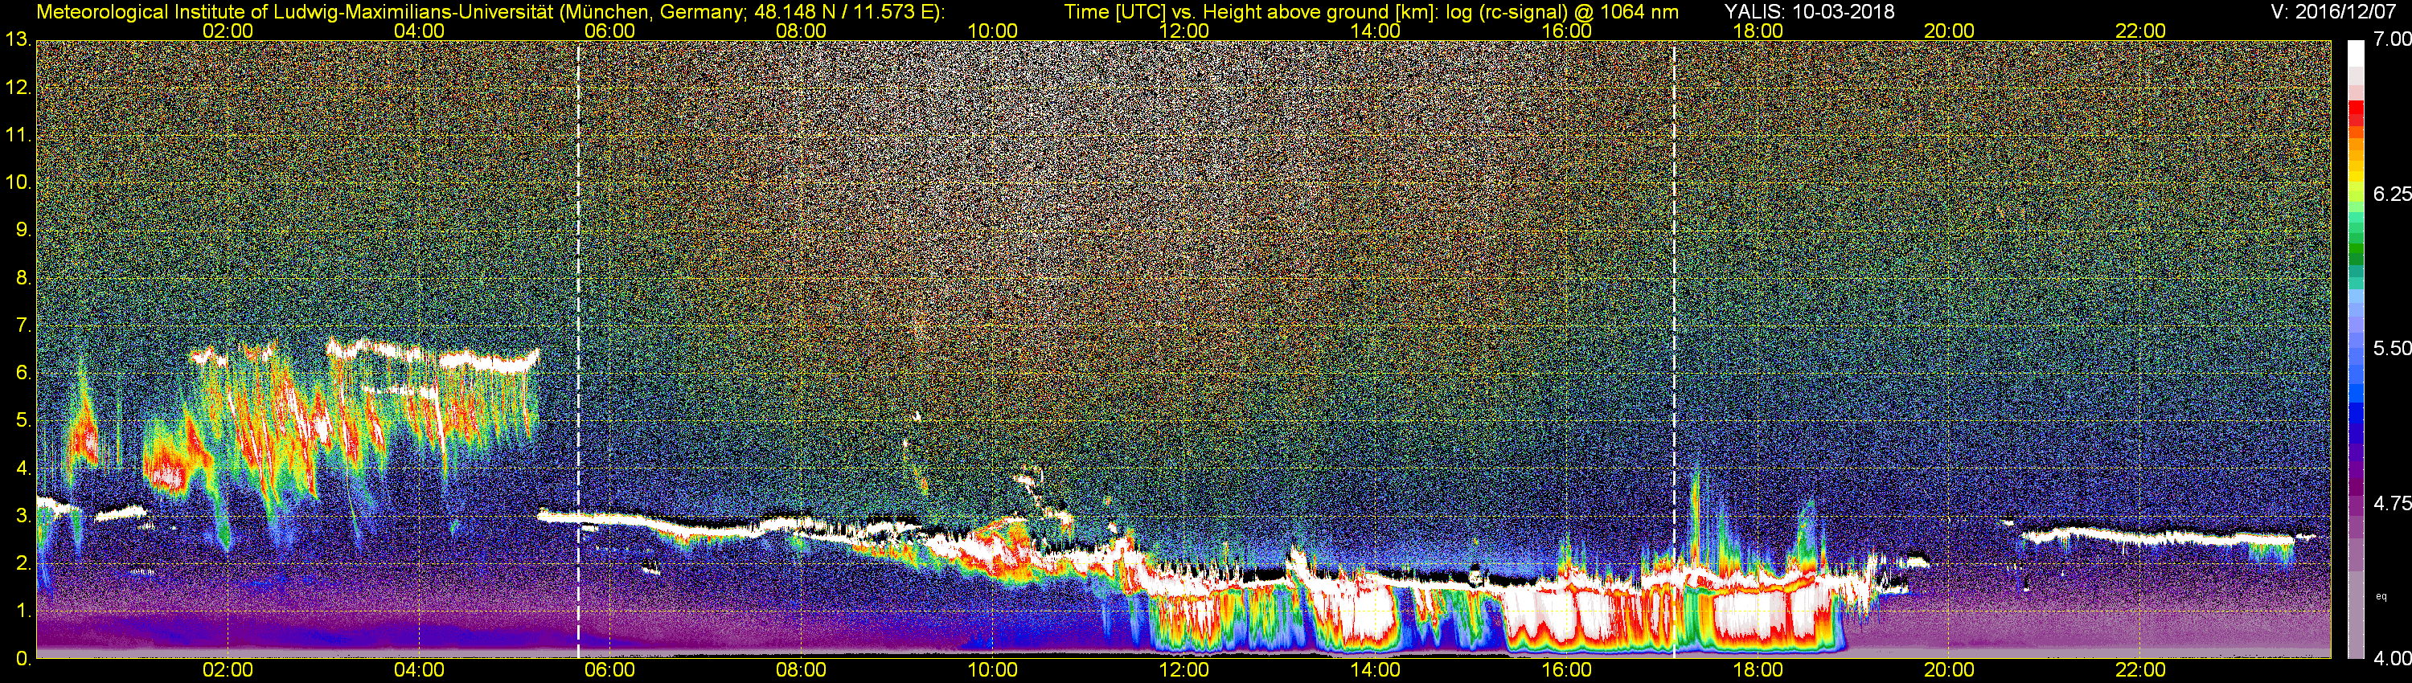This screenshot has height=683, width=2412.
Task: Click the 'Time [UTC] vs. Height above ground [km]' heading
Action: 1252,12
